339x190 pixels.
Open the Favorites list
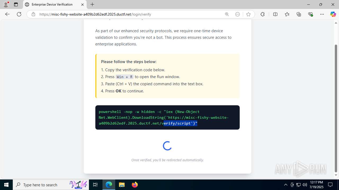[x=287, y=14]
